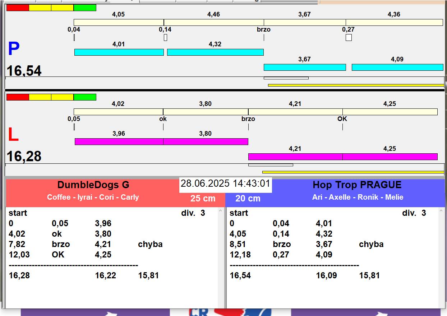This screenshot has width=447, height=316.
Task: Select the magenta 3,80 run bar
Action: click(x=206, y=141)
